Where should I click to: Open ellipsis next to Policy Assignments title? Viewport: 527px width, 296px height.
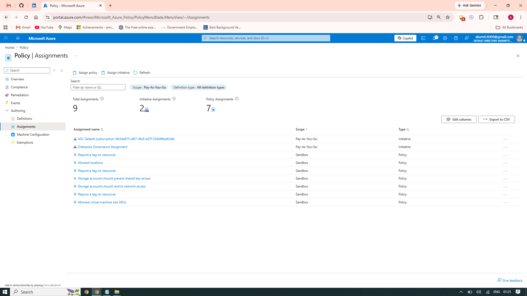pos(76,56)
